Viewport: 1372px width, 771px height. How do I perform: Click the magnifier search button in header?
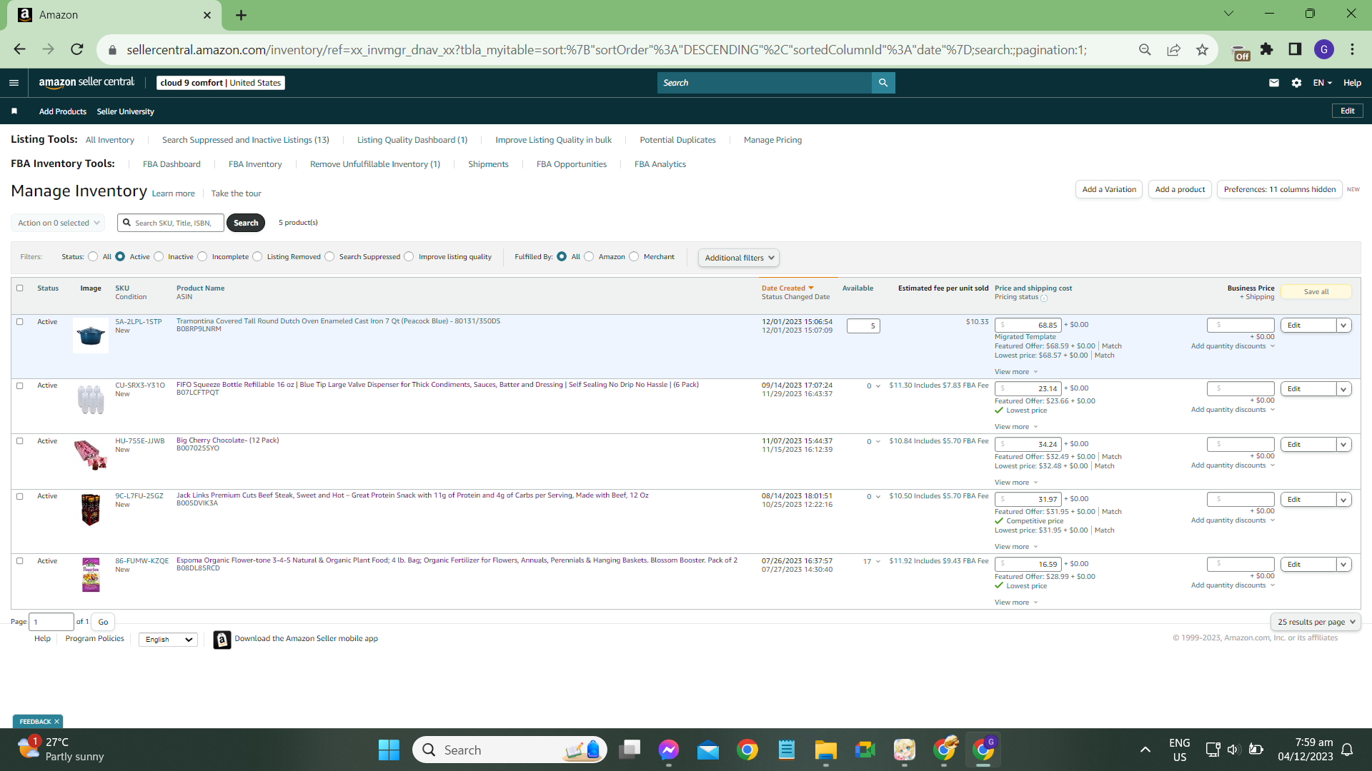[x=883, y=83]
